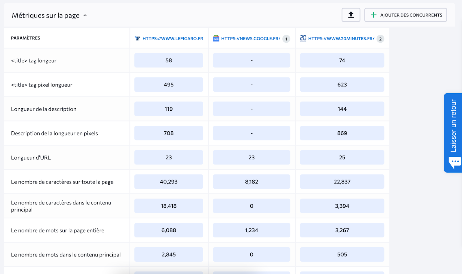462x274 pixels.
Task: Click the description length value 119
Action: tap(169, 109)
